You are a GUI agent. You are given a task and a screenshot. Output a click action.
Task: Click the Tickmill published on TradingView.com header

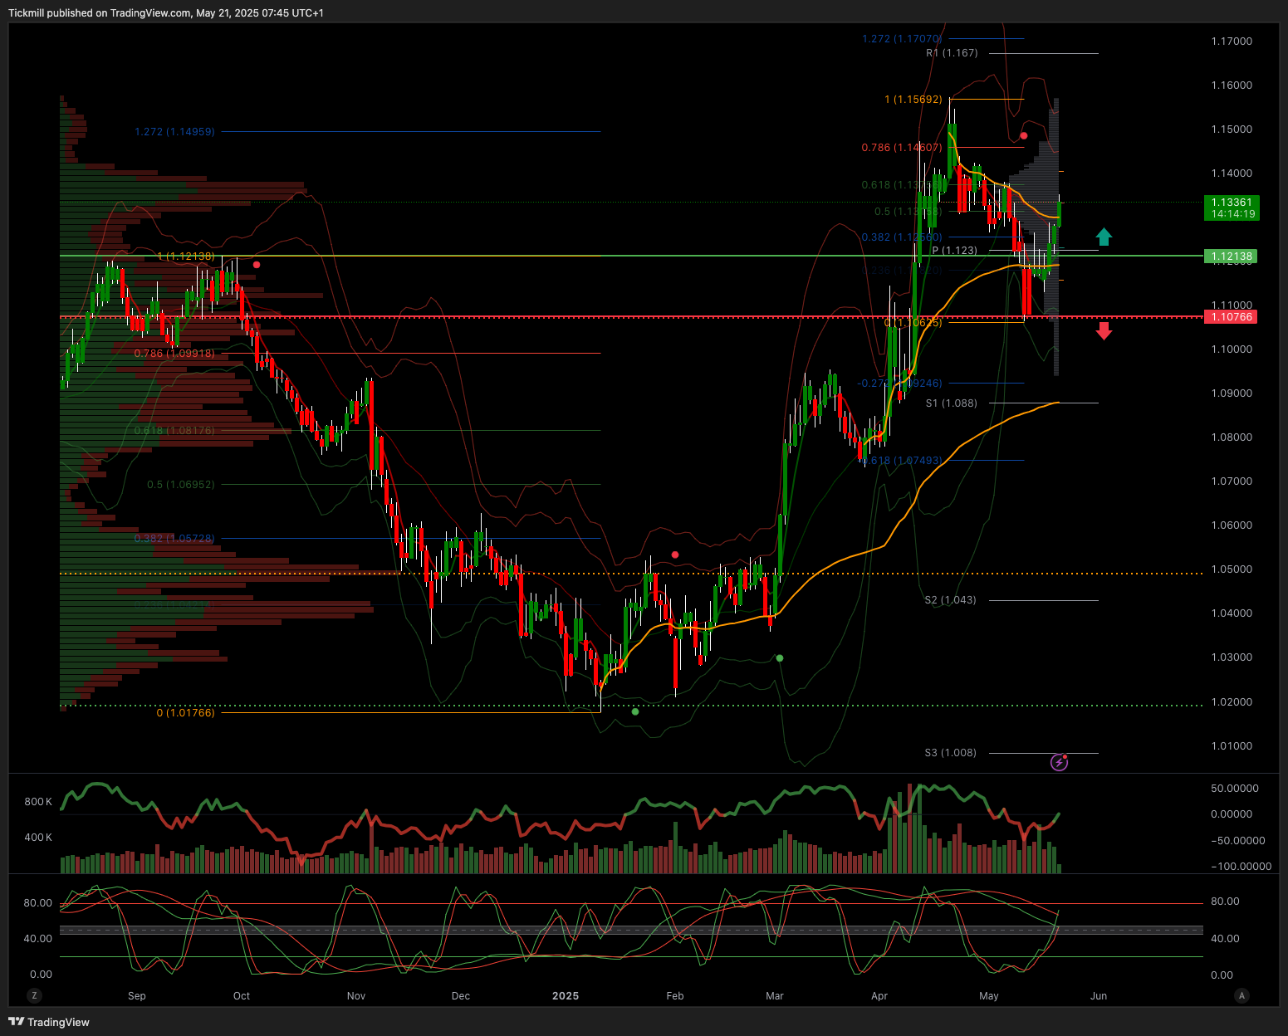click(166, 13)
